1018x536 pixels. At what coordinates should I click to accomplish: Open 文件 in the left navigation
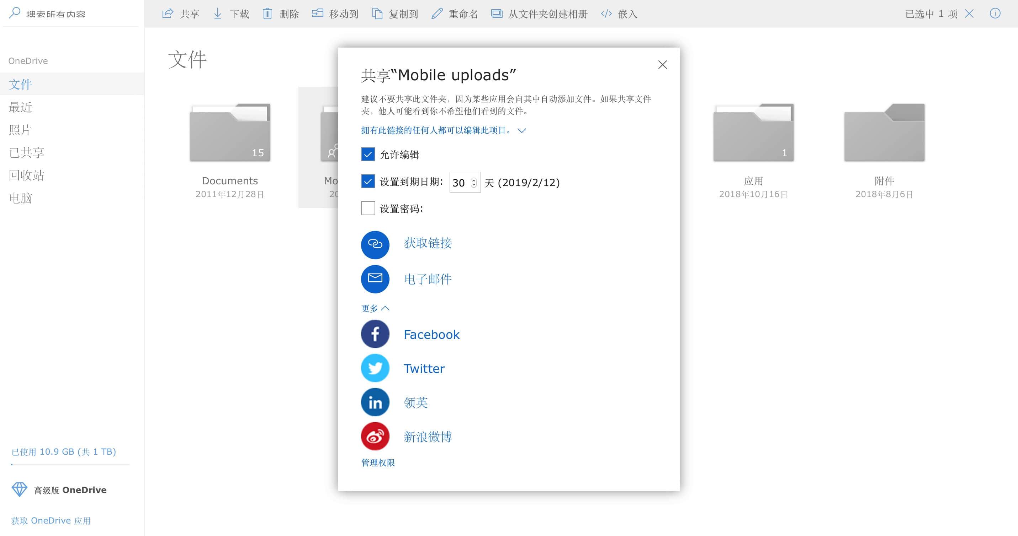(72, 84)
